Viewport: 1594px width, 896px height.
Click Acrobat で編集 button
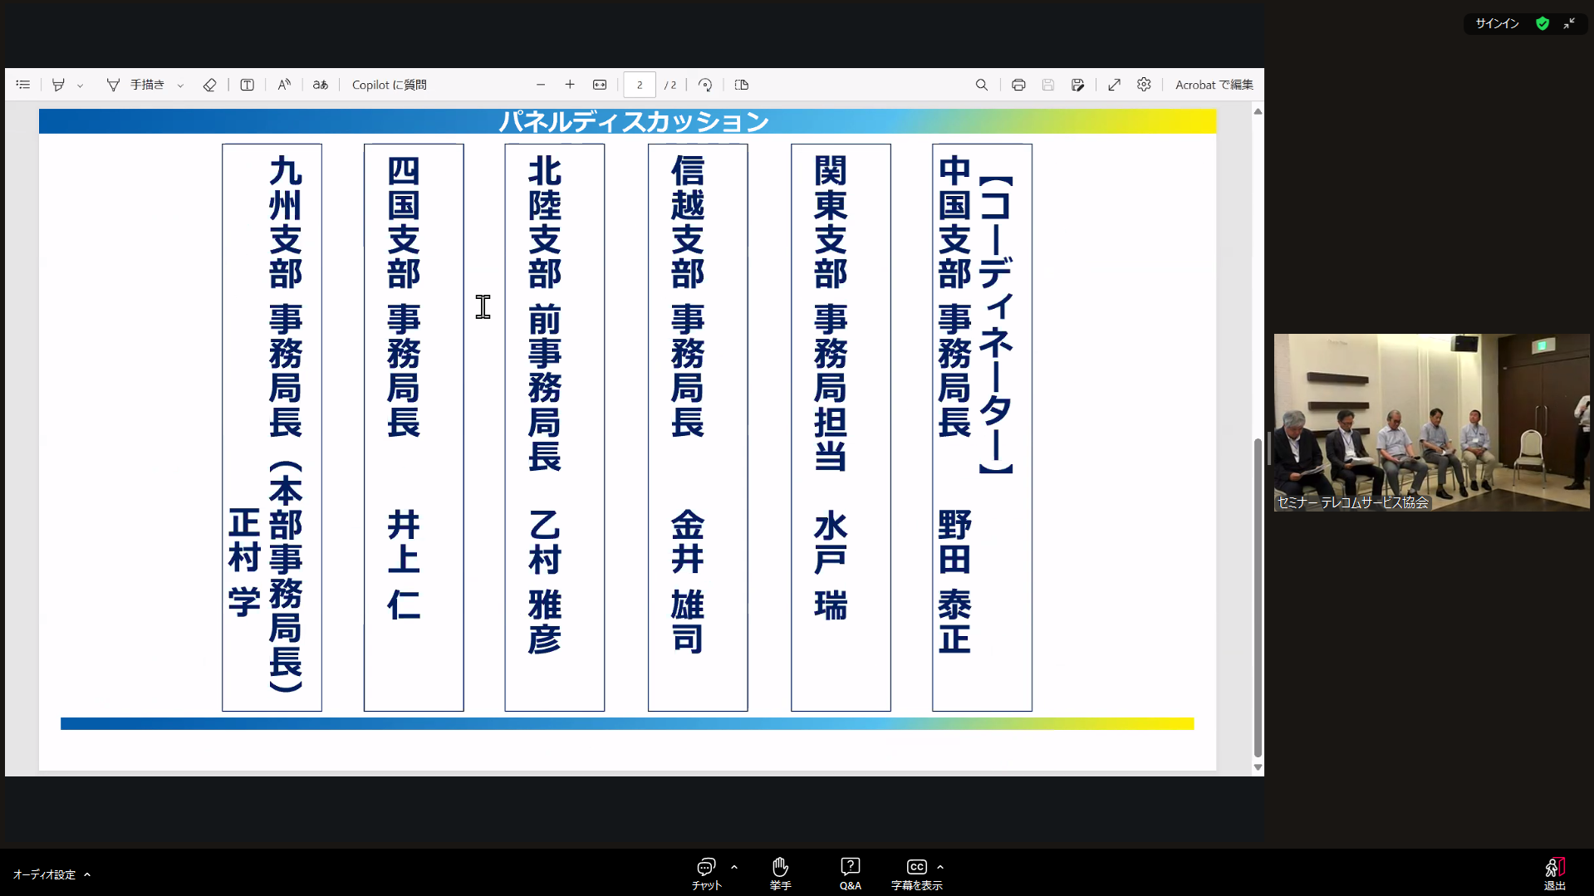pos(1214,85)
